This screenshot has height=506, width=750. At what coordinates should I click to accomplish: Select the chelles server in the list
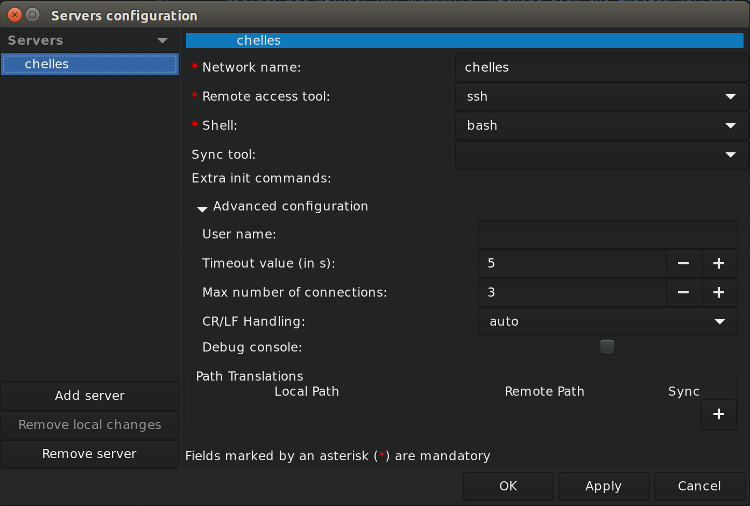point(89,64)
